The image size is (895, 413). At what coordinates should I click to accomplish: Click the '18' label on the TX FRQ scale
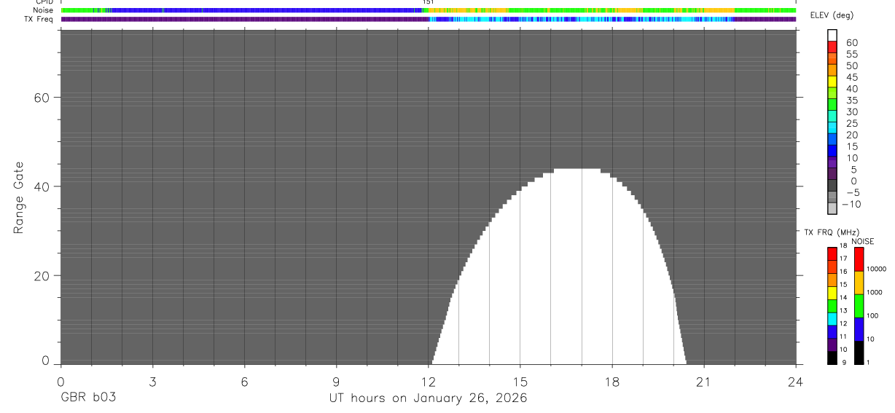tap(843, 245)
